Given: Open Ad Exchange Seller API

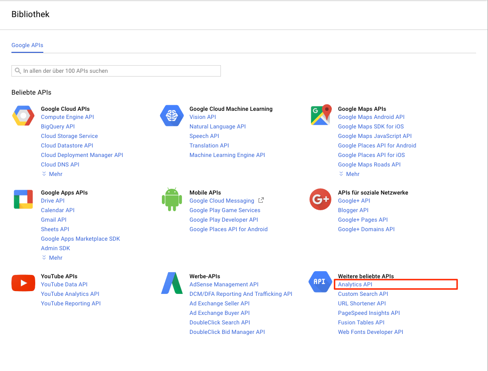Looking at the screenshot, I should 219,303.
